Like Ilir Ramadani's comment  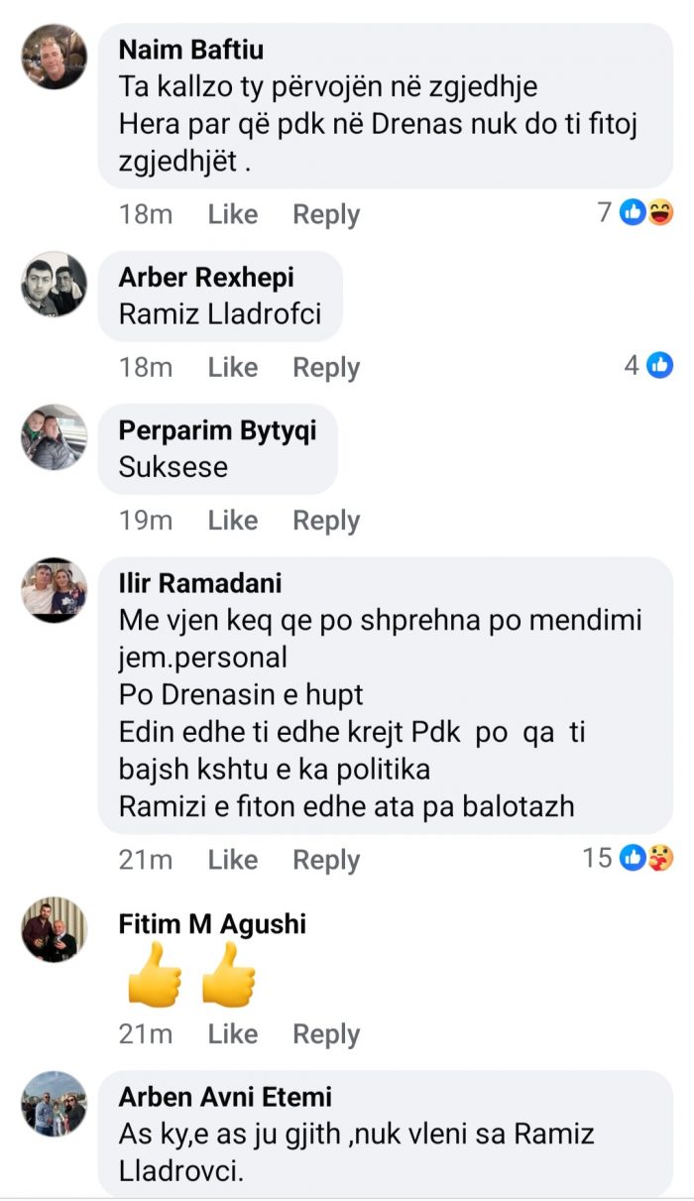(232, 860)
